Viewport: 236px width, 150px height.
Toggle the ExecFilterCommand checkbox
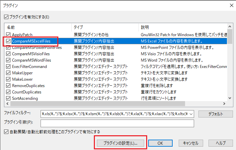click(8, 66)
